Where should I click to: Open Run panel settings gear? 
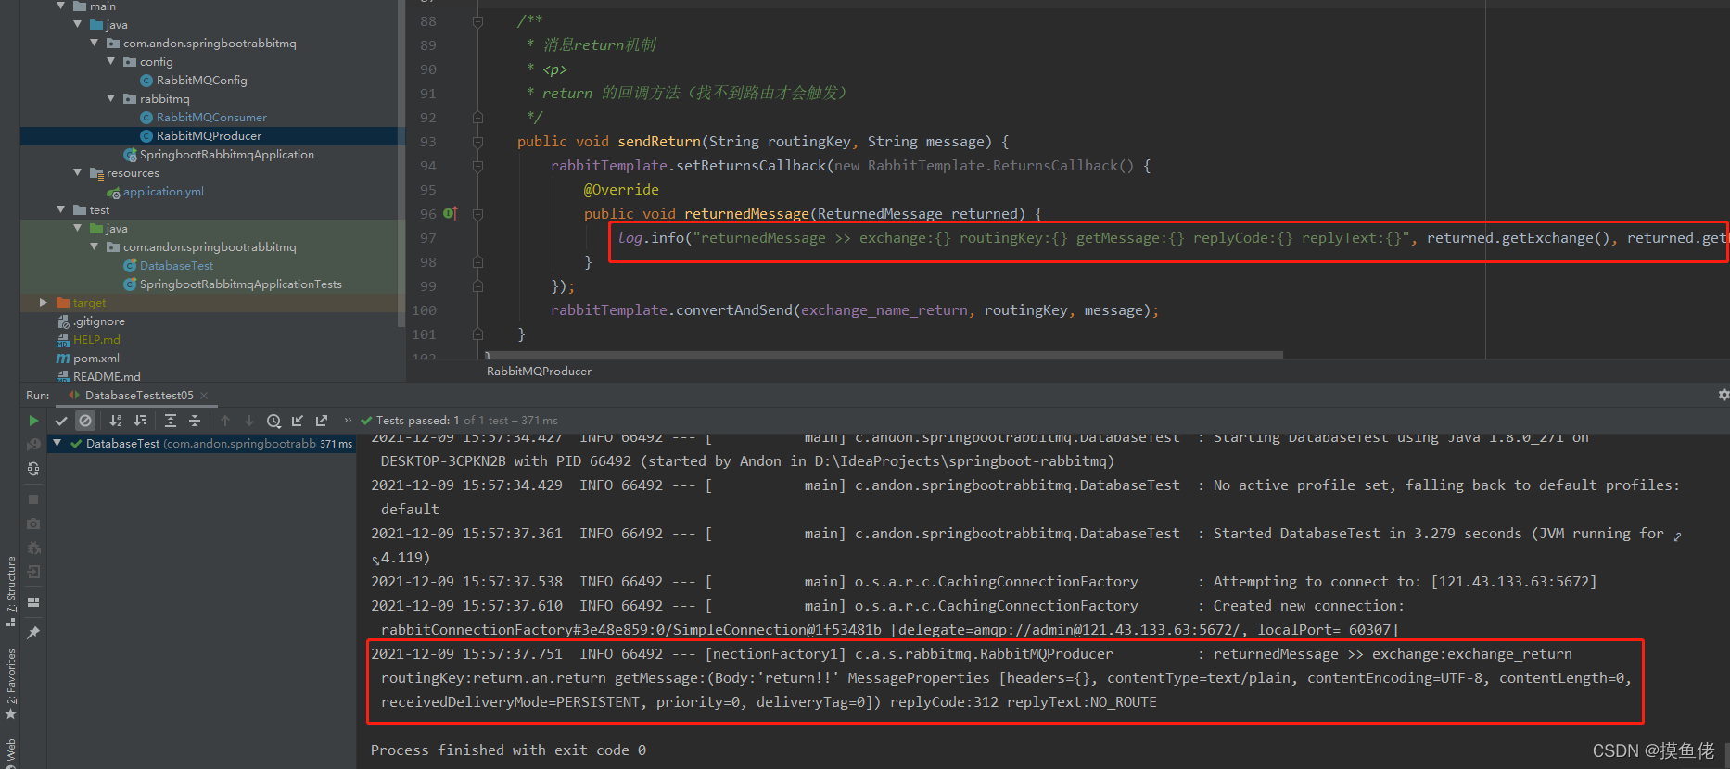[x=1723, y=395]
